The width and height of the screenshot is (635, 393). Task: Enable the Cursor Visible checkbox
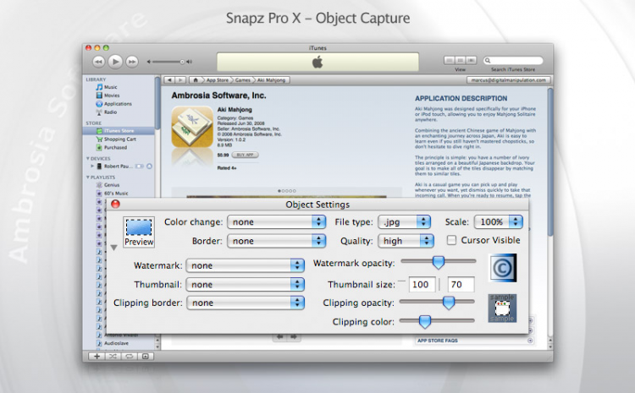click(x=451, y=240)
